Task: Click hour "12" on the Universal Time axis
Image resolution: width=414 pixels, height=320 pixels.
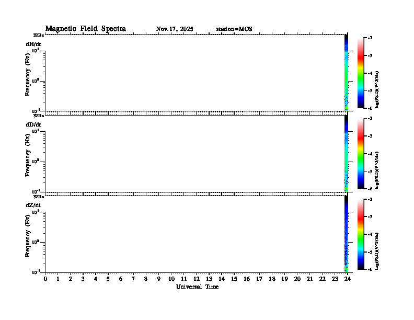Action: pyautogui.click(x=196, y=279)
